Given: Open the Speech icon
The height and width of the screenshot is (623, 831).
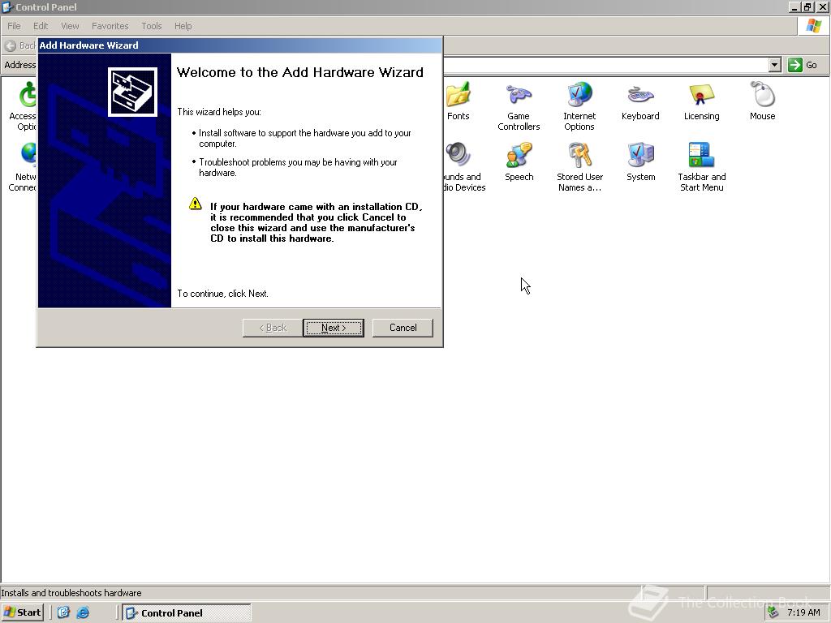Looking at the screenshot, I should point(519,155).
